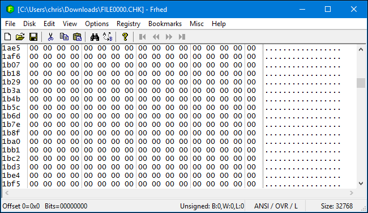
Task: Click the New file toolbar icon
Action: 8,37
